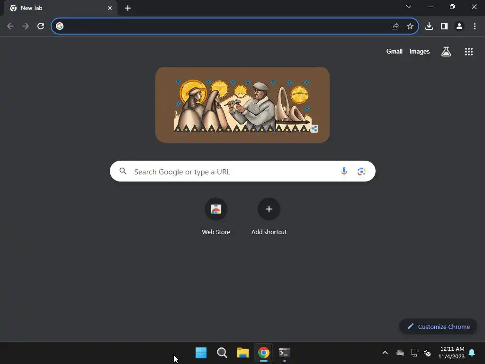Toggle the side panel icon
Viewport: 485px width, 364px height.
coord(444,27)
